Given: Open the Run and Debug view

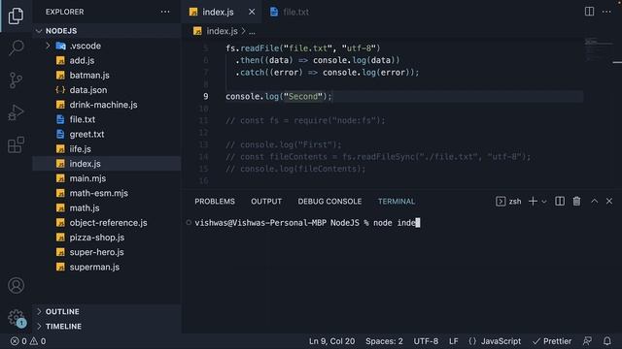Looking at the screenshot, I should tap(16, 112).
